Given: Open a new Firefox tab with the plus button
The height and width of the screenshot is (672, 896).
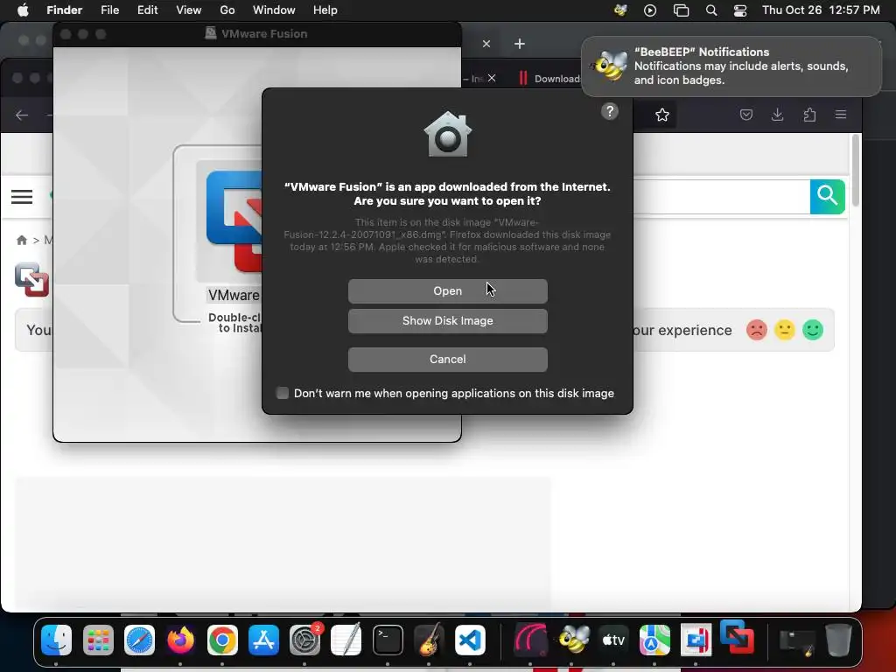Looking at the screenshot, I should [x=520, y=44].
